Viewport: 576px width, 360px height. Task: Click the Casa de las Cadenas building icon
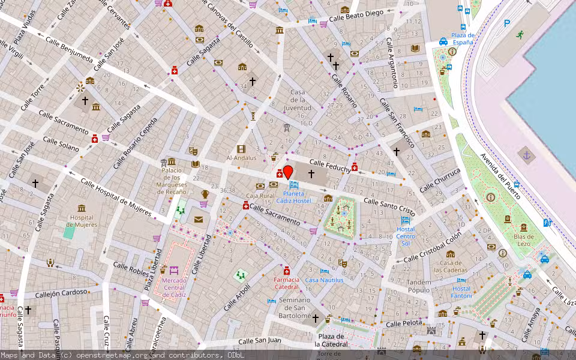tap(451, 254)
